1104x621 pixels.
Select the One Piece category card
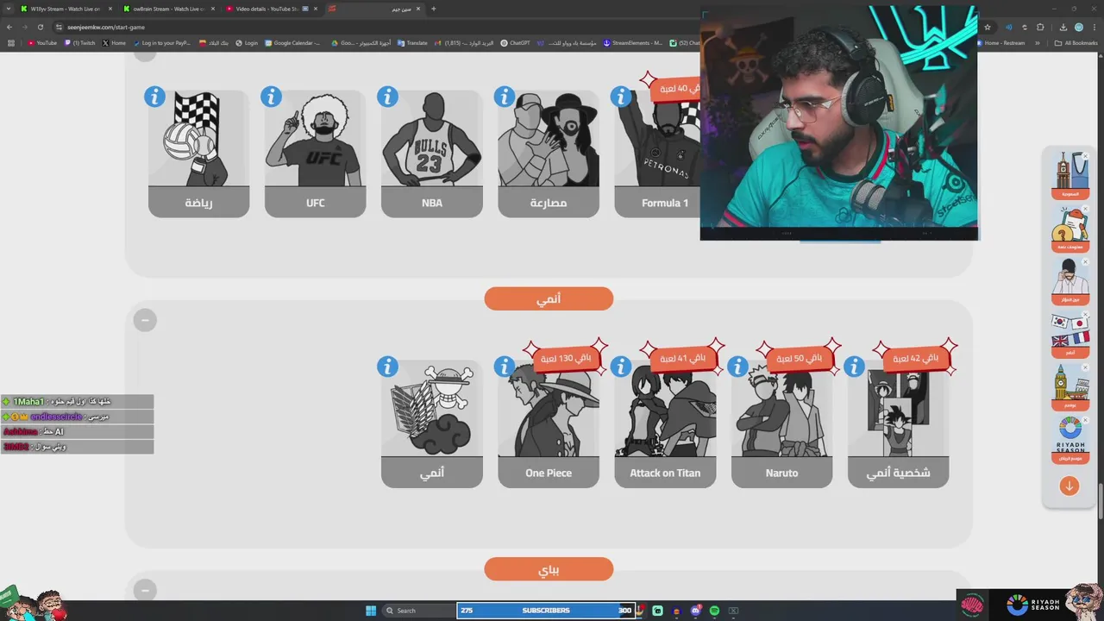click(x=548, y=423)
